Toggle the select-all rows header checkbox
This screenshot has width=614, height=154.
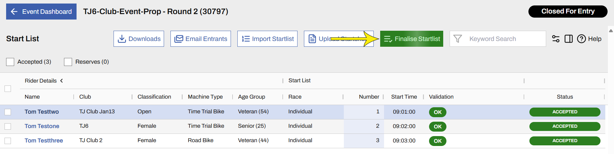pos(8,89)
